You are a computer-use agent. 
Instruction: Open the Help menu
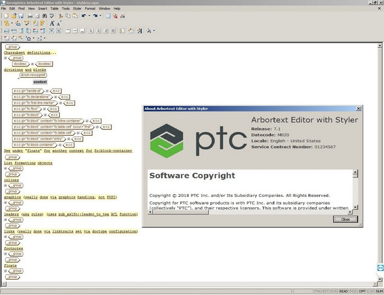click(x=117, y=9)
